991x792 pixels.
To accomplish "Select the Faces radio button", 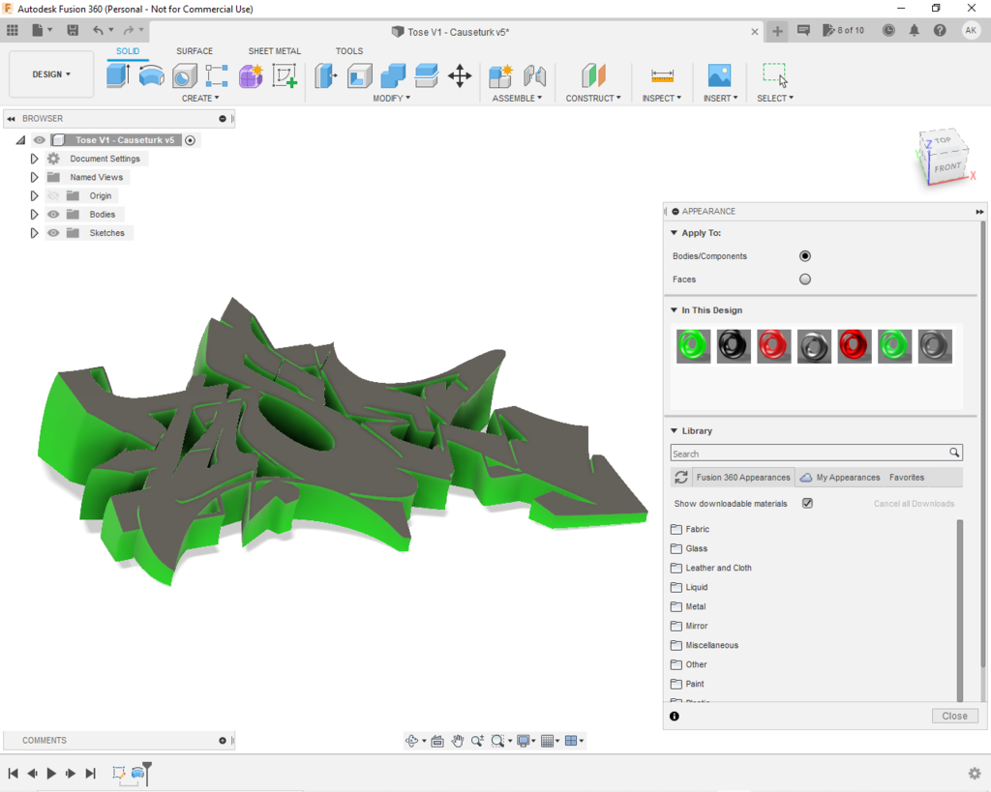I will (805, 279).
